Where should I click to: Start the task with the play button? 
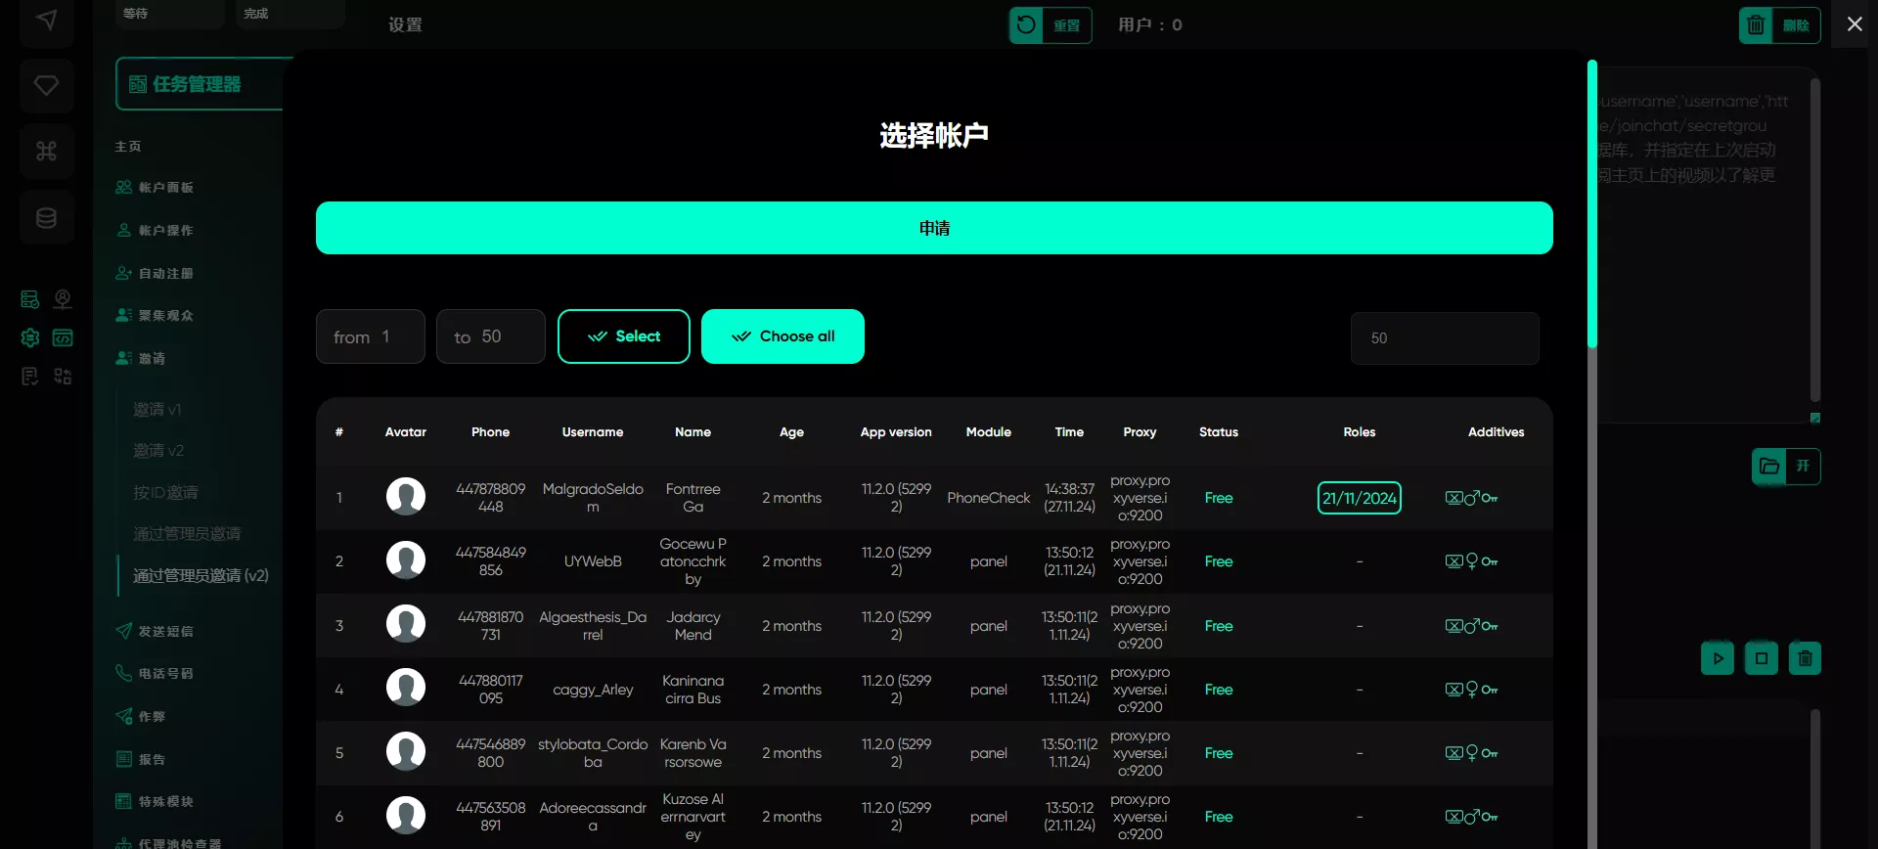1718,658
